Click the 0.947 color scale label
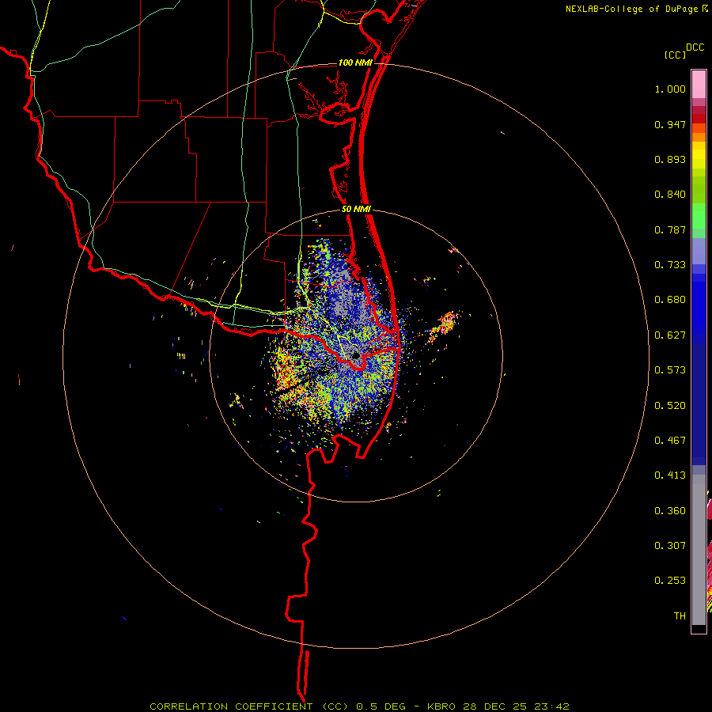712x712 pixels. (670, 124)
